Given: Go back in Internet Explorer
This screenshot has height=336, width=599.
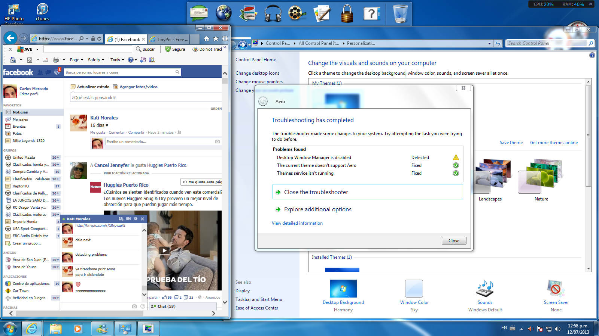Looking at the screenshot, I should [x=10, y=38].
